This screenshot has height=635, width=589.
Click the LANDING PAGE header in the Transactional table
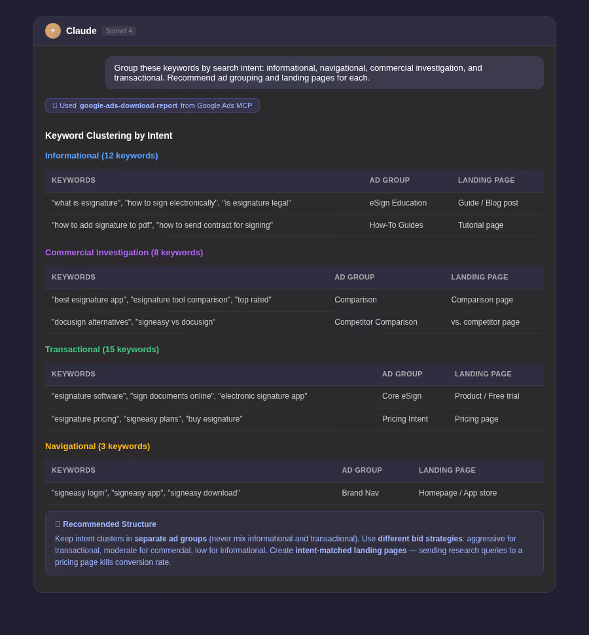coord(483,374)
